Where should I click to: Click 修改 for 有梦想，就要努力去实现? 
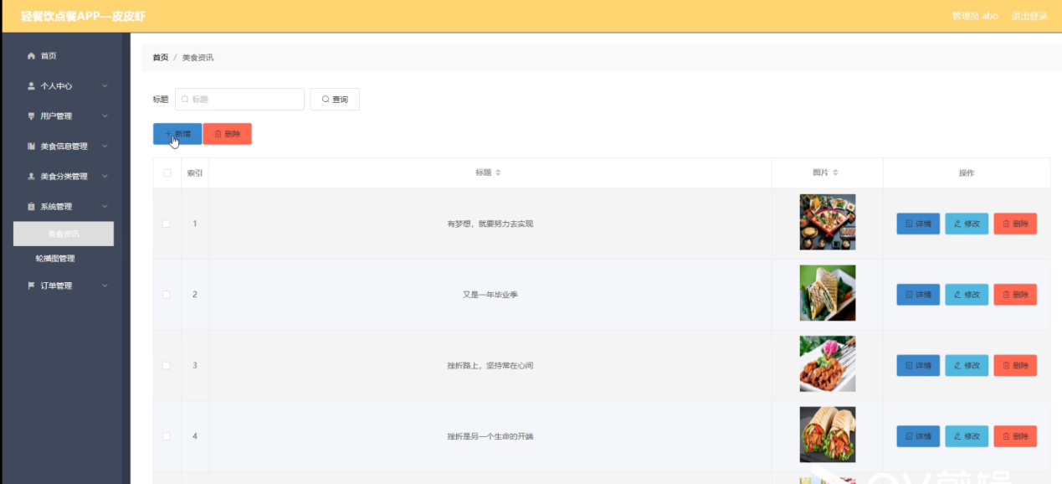tap(967, 224)
